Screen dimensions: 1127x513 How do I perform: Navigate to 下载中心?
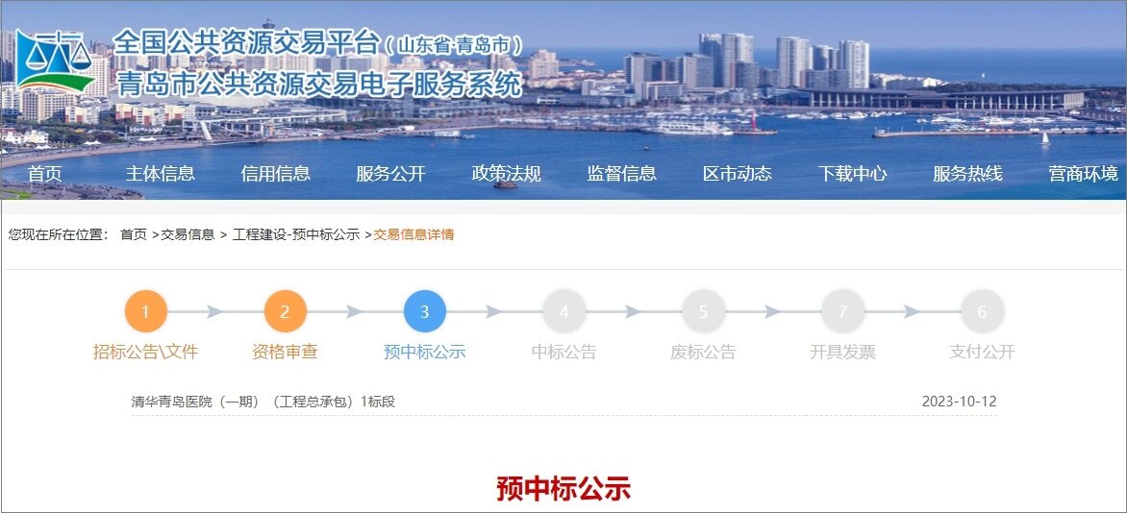(852, 174)
